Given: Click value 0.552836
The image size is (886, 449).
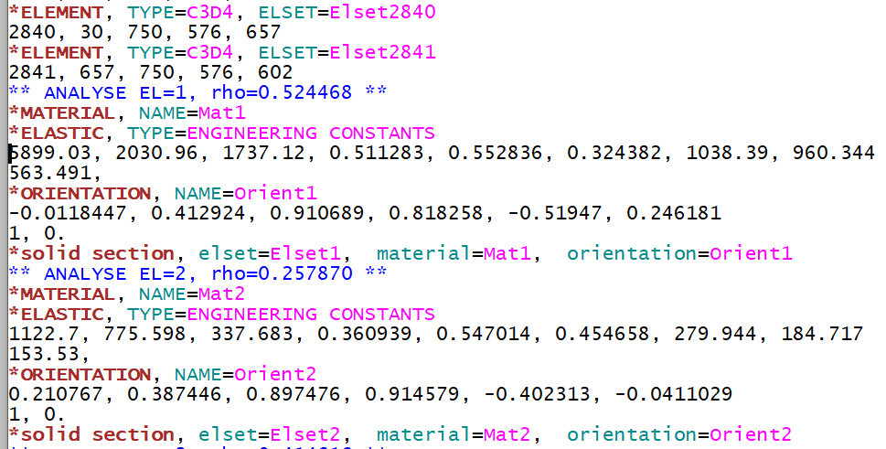Looking at the screenshot, I should [495, 153].
